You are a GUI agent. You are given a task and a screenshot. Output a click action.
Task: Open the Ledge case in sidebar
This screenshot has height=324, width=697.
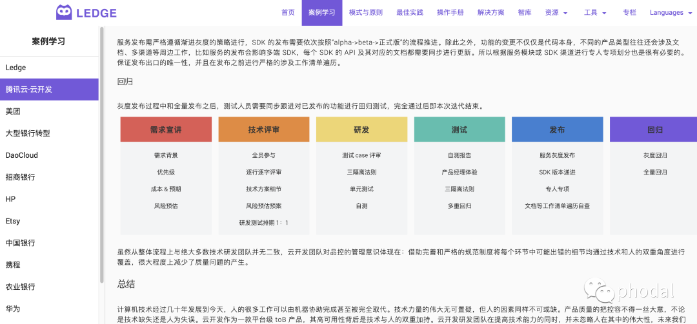49,68
